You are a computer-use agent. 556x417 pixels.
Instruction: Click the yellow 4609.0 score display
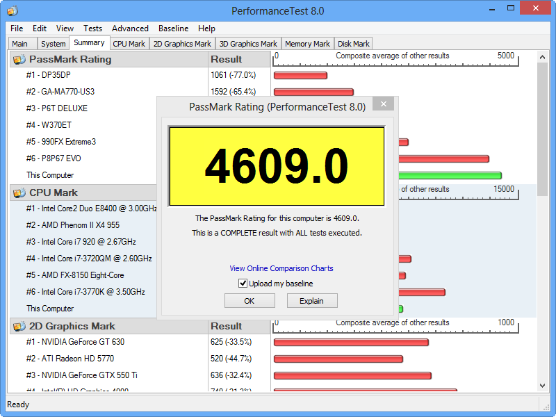(277, 166)
